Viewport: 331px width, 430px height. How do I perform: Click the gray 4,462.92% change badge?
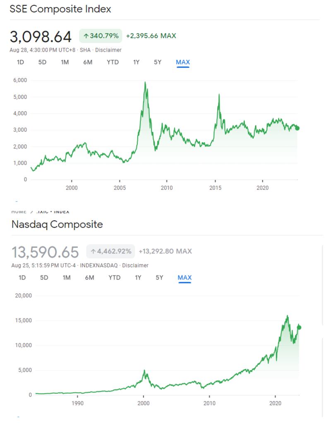111,251
